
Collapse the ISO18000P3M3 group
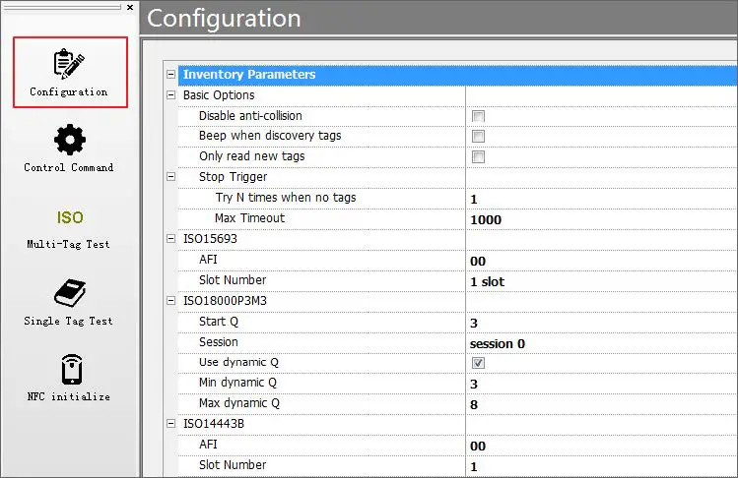(x=170, y=301)
